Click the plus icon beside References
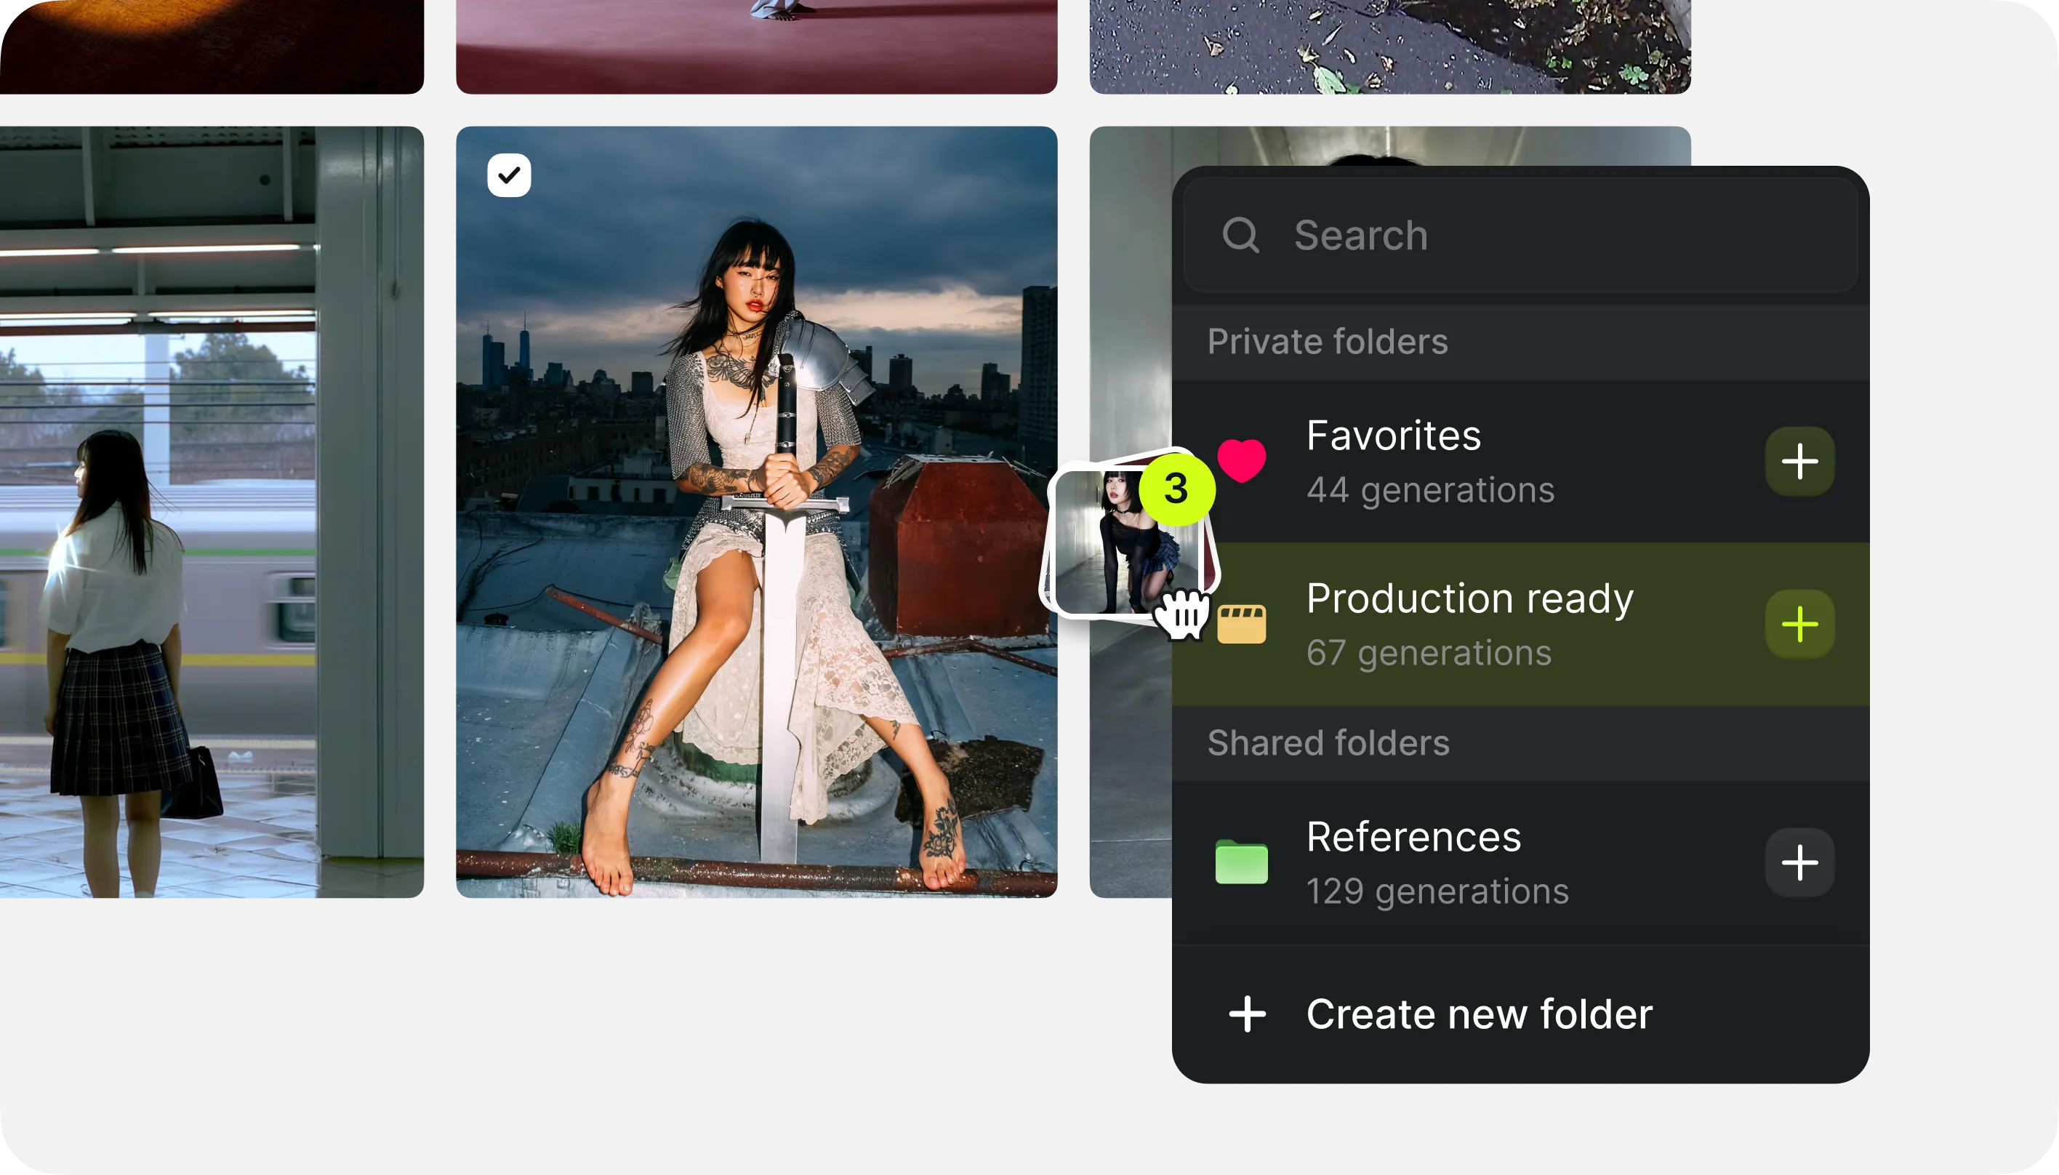2059x1175 pixels. coord(1800,862)
